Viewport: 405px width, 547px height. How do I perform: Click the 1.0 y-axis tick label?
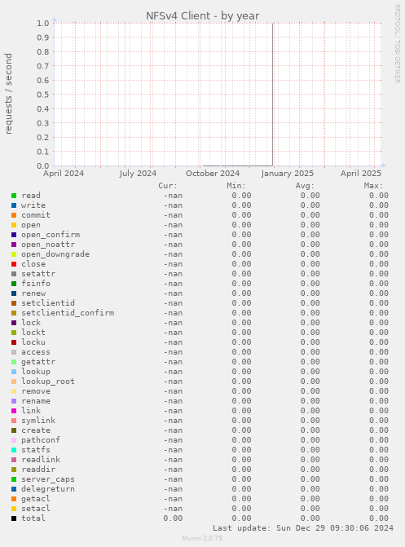point(43,24)
